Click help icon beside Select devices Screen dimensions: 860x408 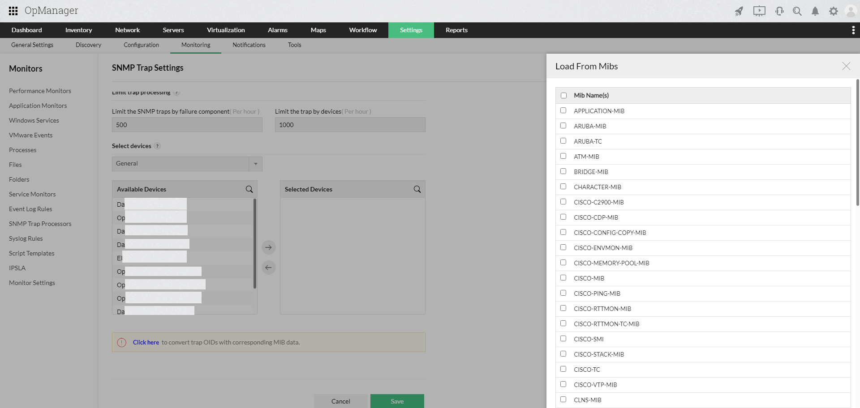(157, 146)
